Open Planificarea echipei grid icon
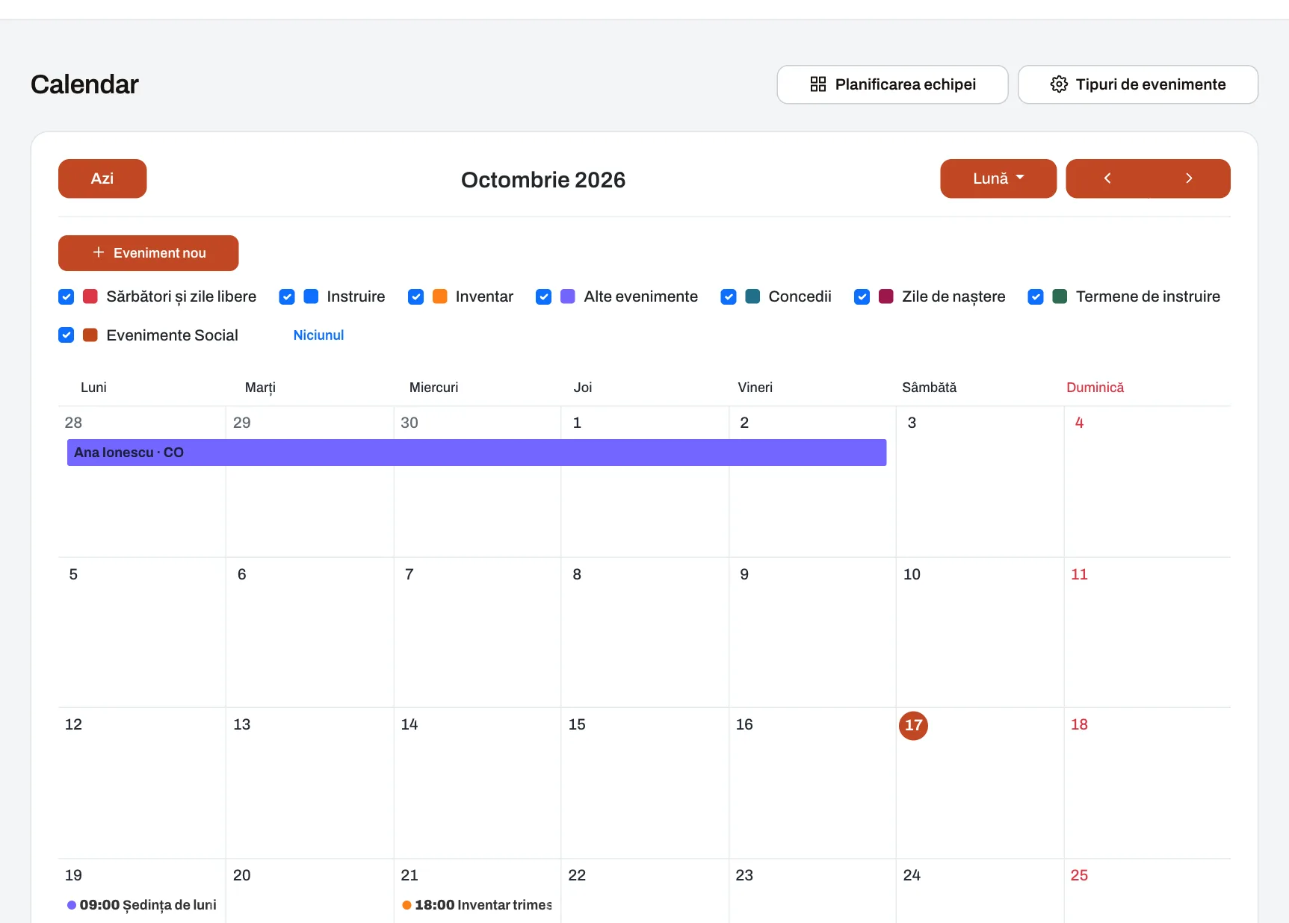This screenshot has width=1289, height=923. pyautogui.click(x=818, y=84)
